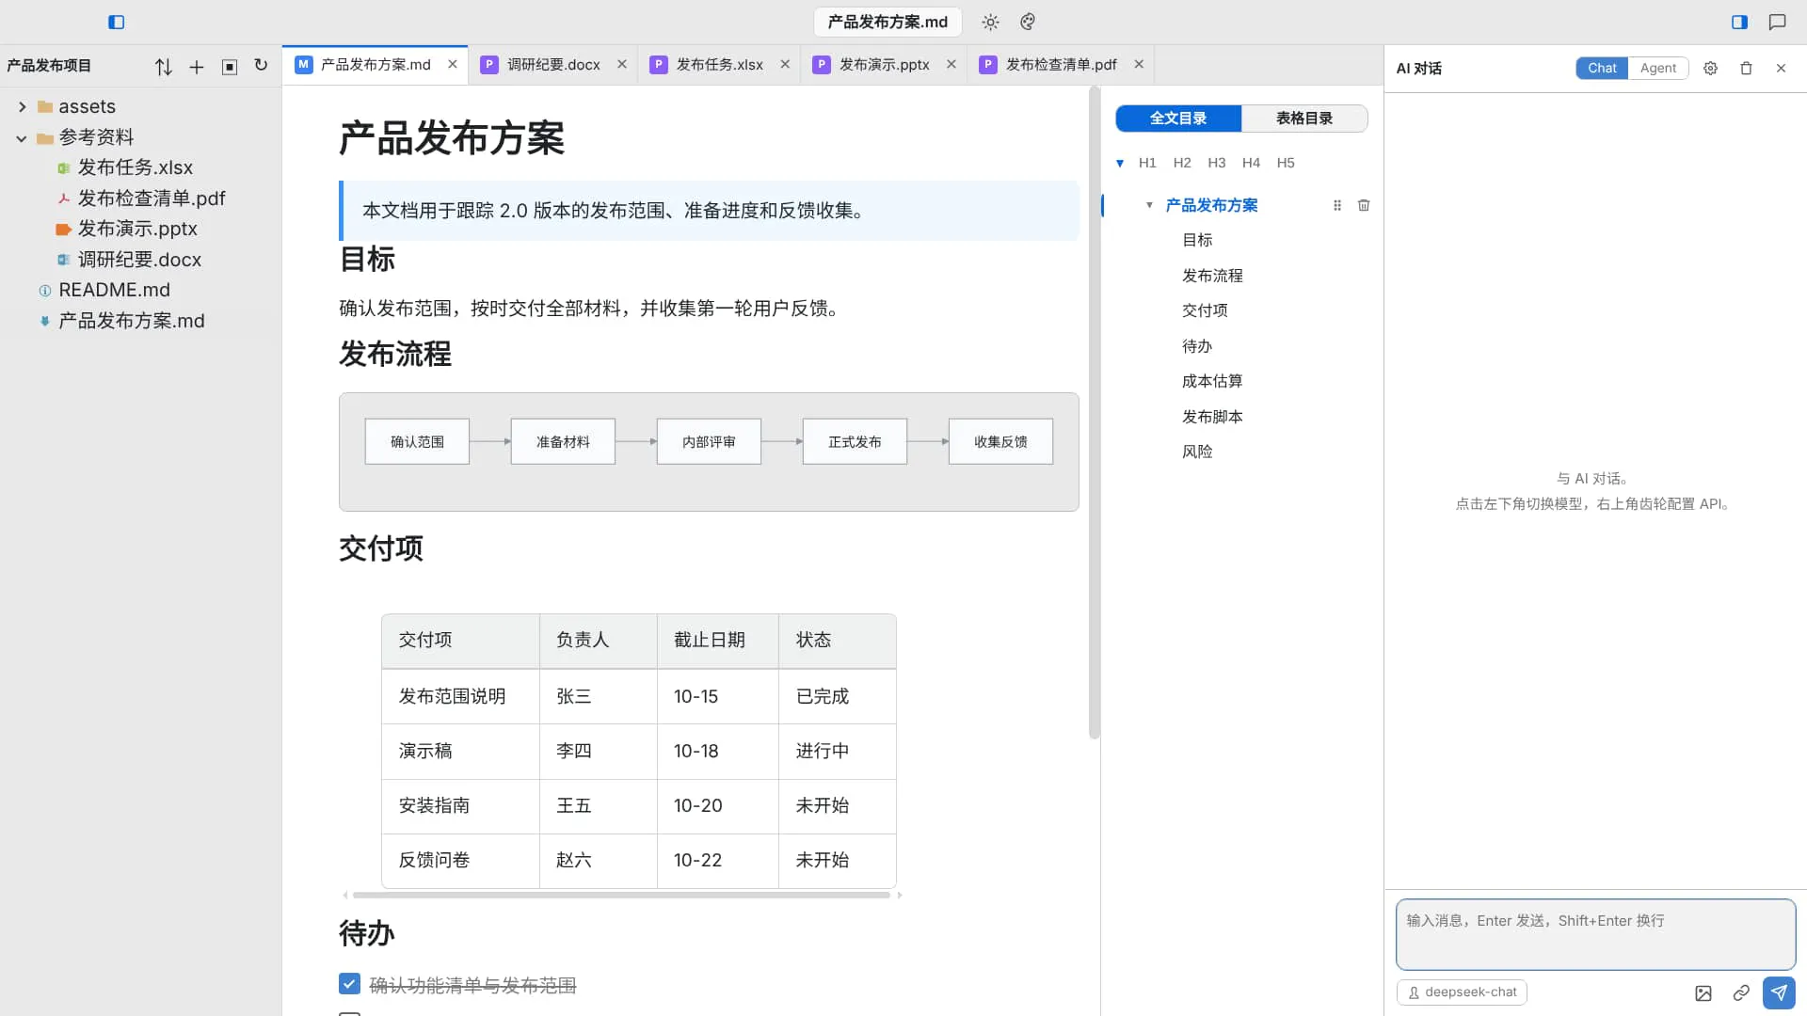The height and width of the screenshot is (1016, 1807).
Task: Open the theme palette icon
Action: tap(1028, 22)
